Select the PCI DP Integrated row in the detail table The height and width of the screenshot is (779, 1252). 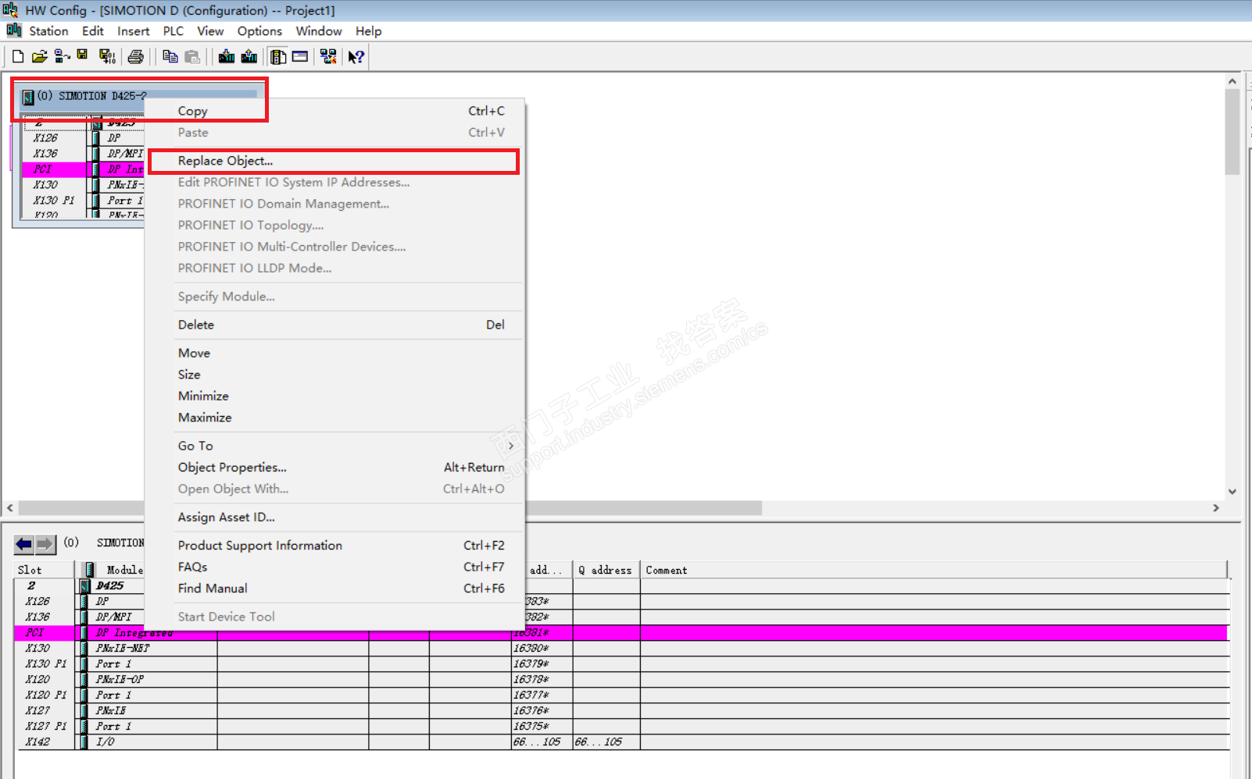coord(621,632)
